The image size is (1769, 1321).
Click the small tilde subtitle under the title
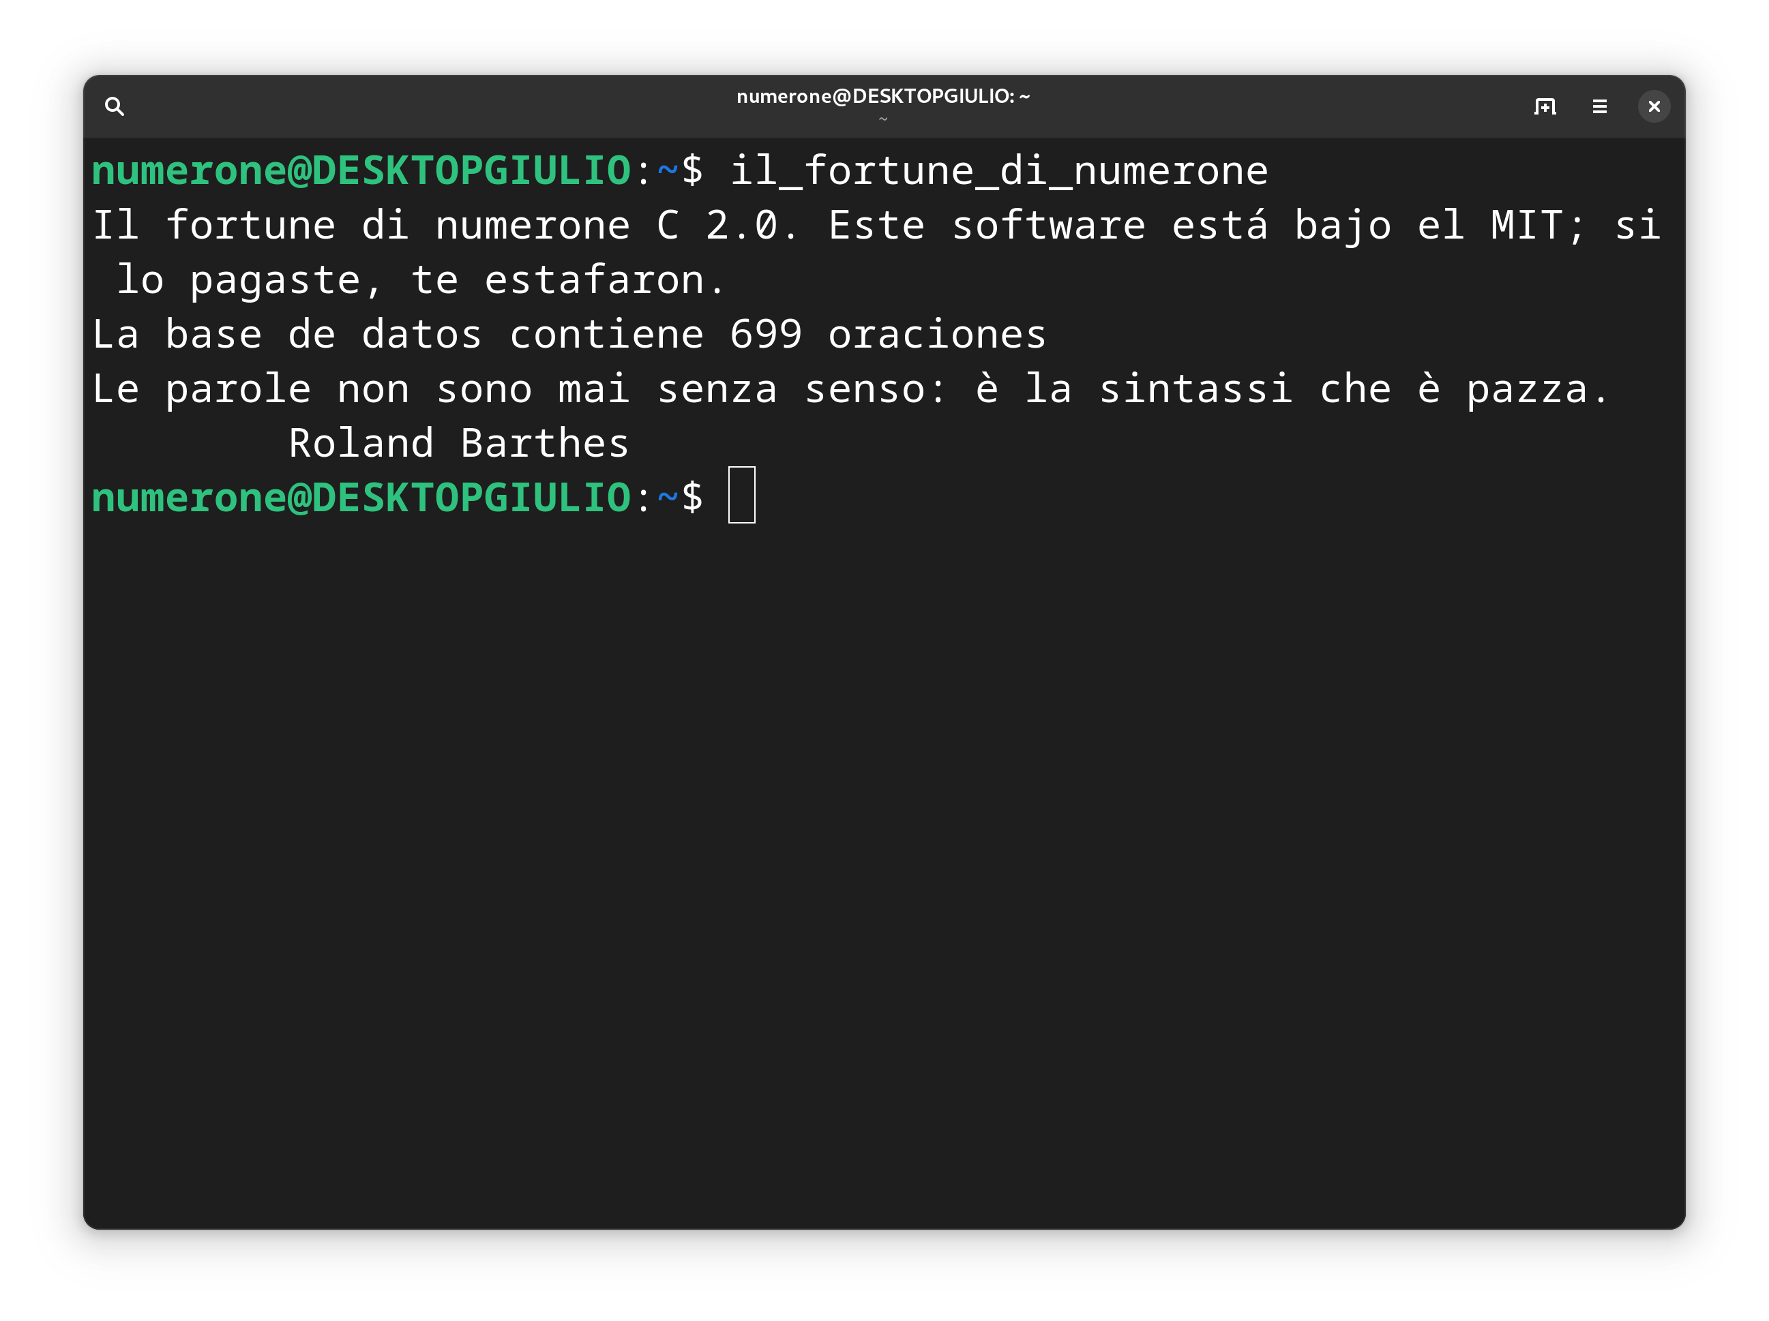[883, 119]
